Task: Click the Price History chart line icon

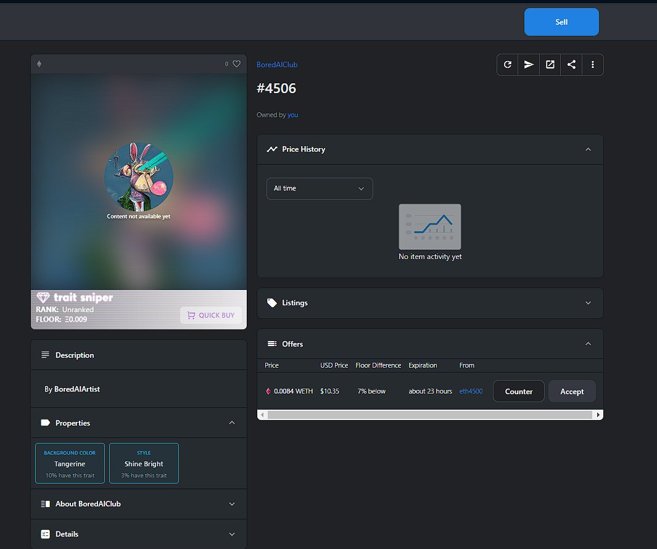Action: click(x=272, y=149)
